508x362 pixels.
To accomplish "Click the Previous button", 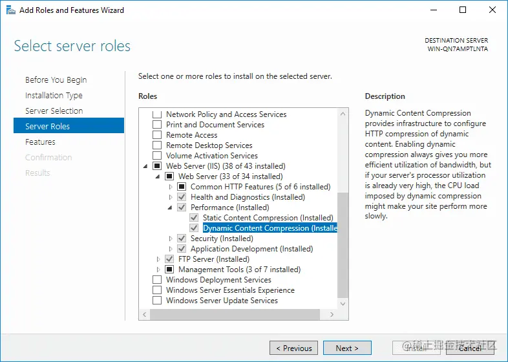I will click(293, 348).
